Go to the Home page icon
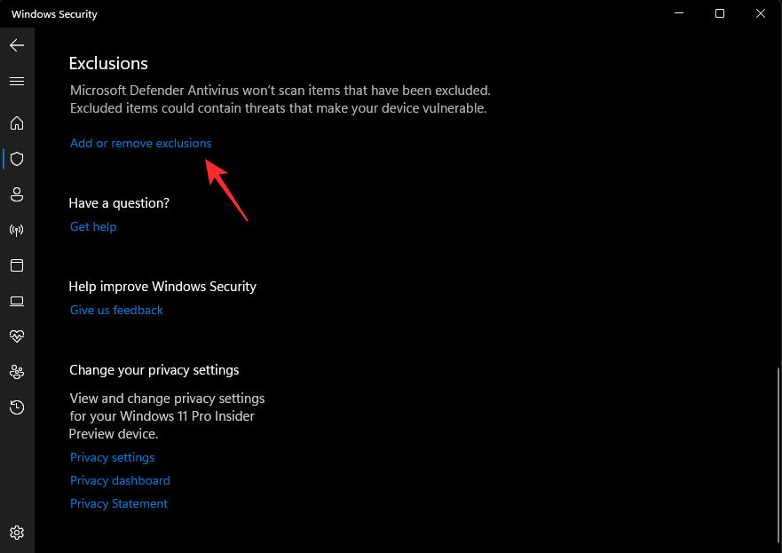 pos(17,123)
